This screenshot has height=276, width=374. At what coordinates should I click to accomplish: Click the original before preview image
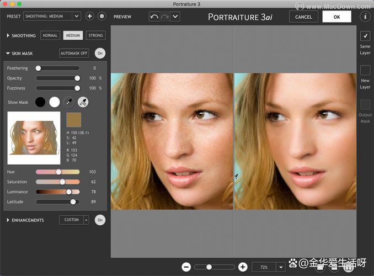pos(172,141)
